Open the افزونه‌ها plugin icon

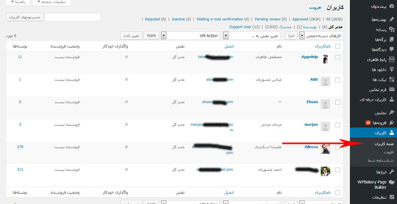coord(391,123)
